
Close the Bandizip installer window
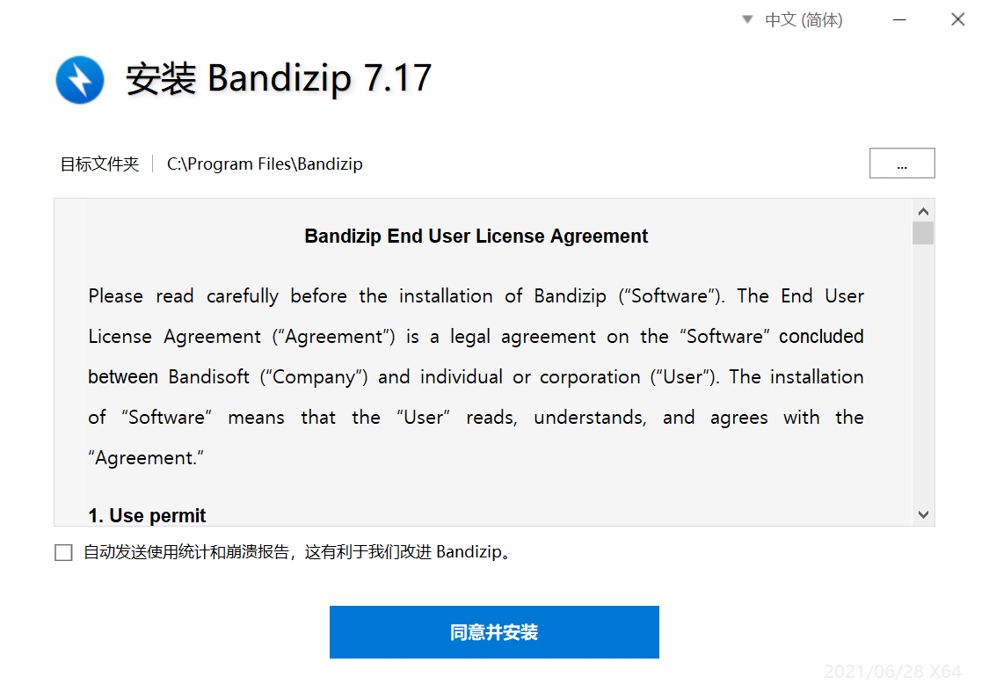point(957,19)
